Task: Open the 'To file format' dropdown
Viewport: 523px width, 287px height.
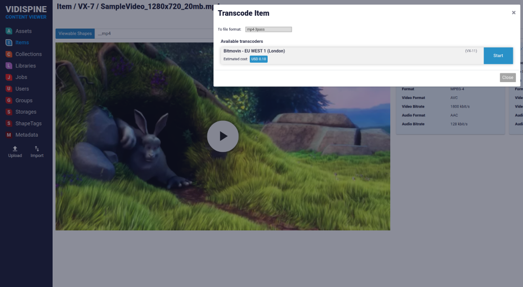Action: point(268,30)
